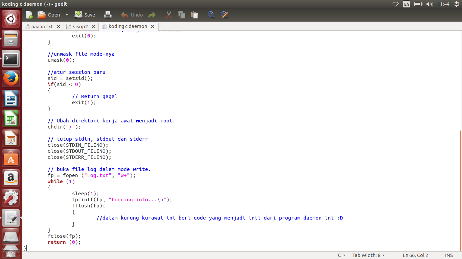
Task: Click the En keyboard layout indicator
Action: pyautogui.click(x=406, y=4)
